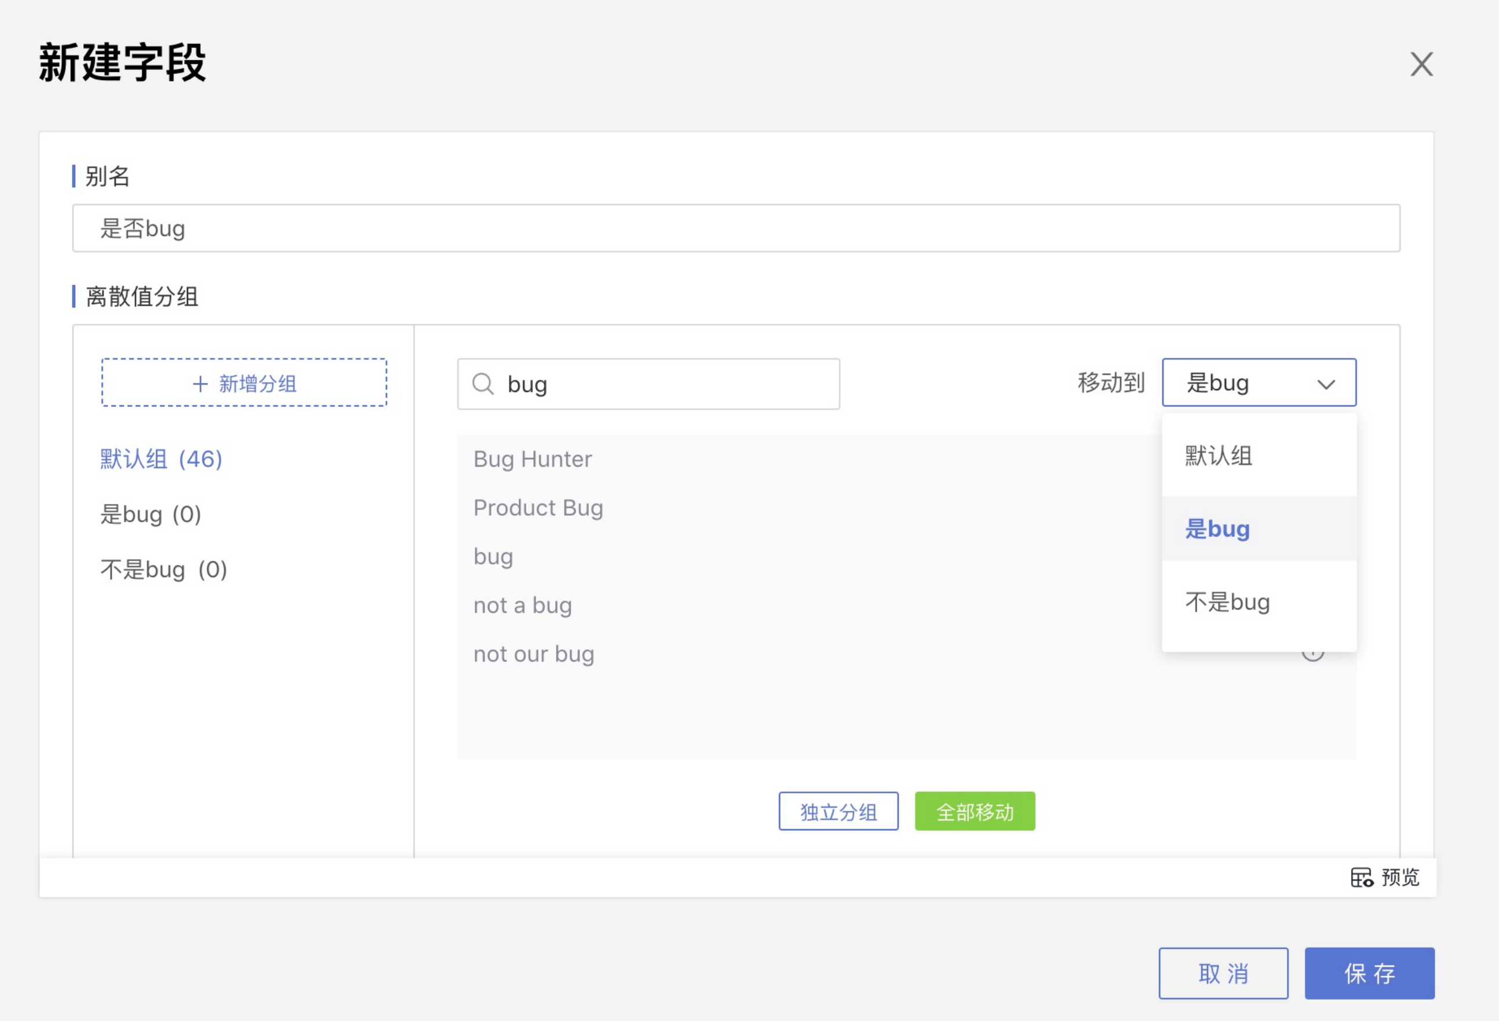Image resolution: width=1499 pixels, height=1021 pixels.
Task: Select the not our bug value
Action: click(533, 654)
